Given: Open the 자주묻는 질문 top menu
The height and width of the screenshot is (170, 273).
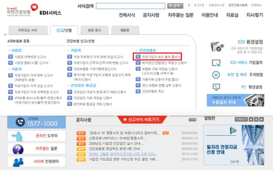Looking at the screenshot, I should (x=180, y=15).
